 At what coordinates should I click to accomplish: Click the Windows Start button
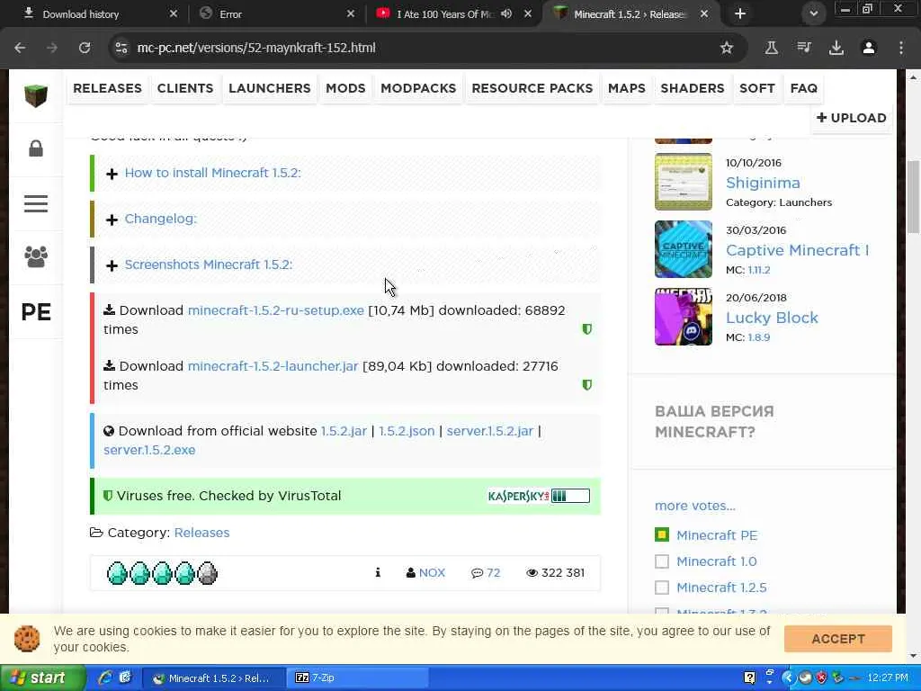(41, 678)
